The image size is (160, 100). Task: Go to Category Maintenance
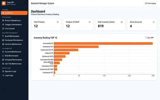coord(14,24)
